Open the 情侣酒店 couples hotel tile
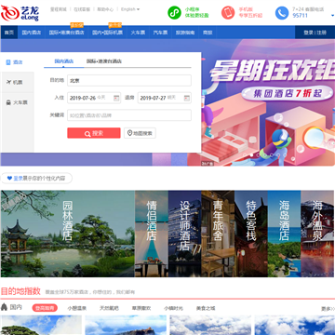Screen dimensions: 335x335 pyautogui.click(x=152, y=234)
